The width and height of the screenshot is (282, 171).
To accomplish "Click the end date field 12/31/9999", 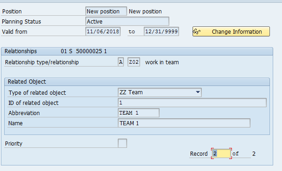I will [161, 31].
